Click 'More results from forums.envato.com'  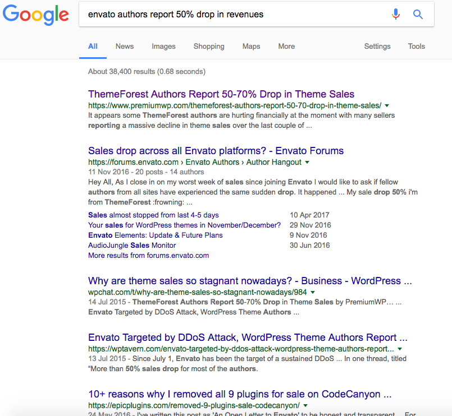click(x=148, y=255)
